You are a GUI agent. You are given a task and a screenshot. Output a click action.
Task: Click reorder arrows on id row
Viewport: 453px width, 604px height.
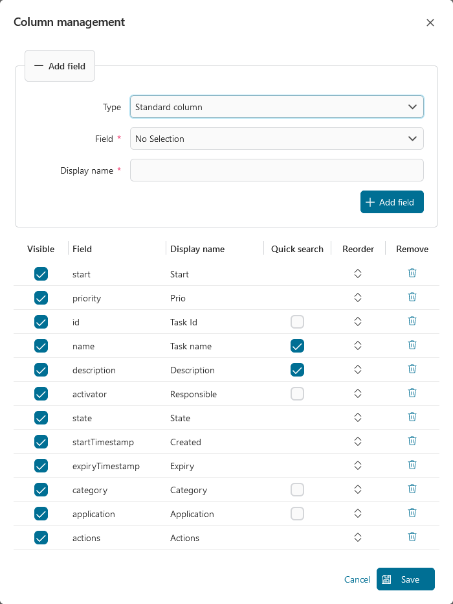358,321
